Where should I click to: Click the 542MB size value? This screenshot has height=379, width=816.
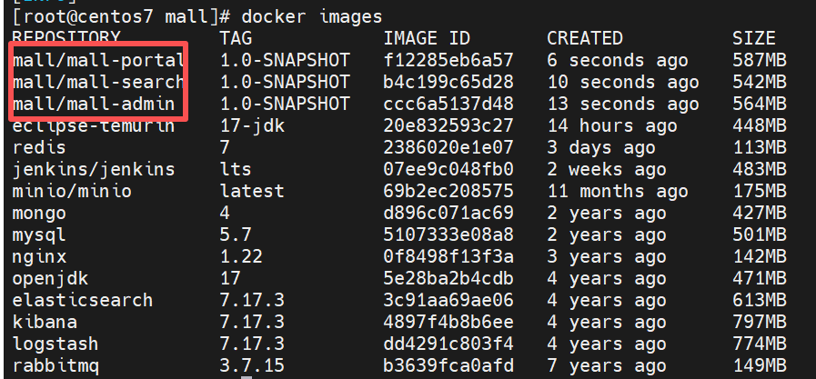760,82
